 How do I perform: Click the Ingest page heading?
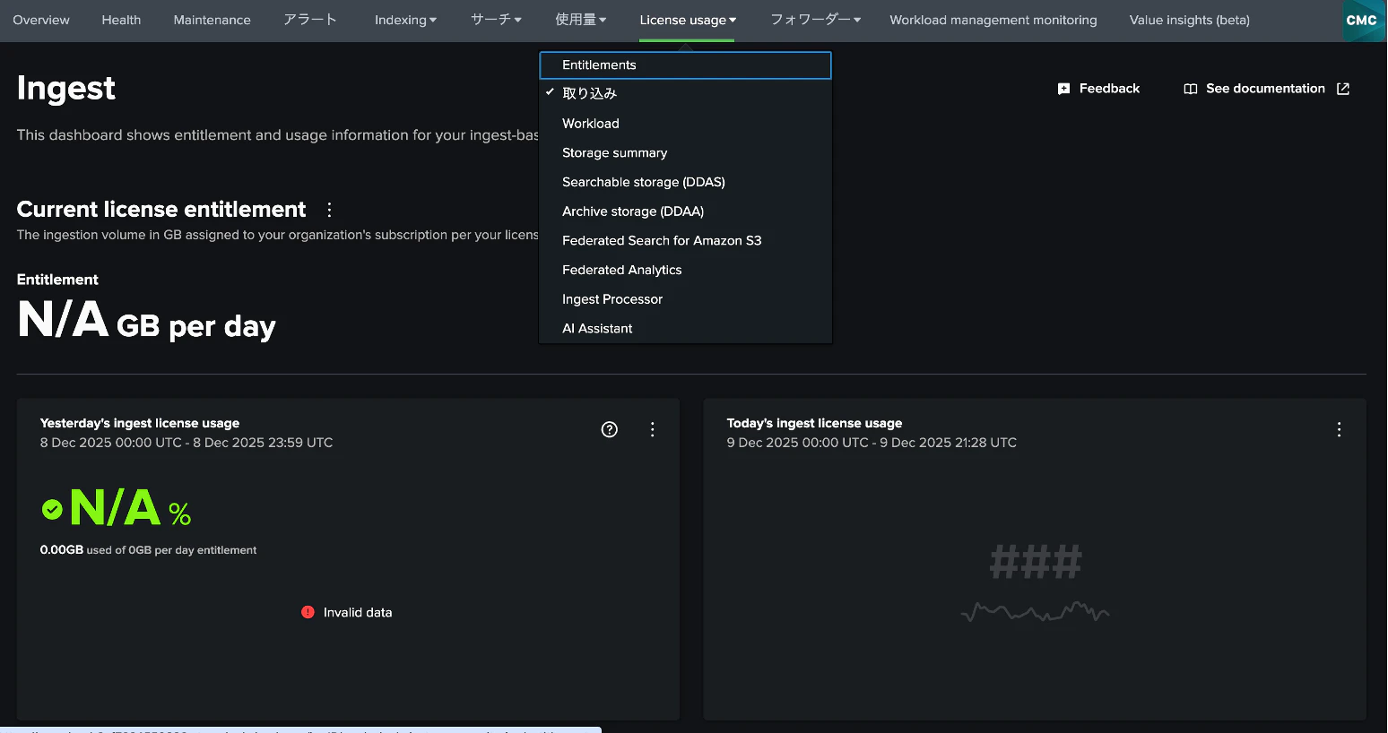(x=66, y=88)
